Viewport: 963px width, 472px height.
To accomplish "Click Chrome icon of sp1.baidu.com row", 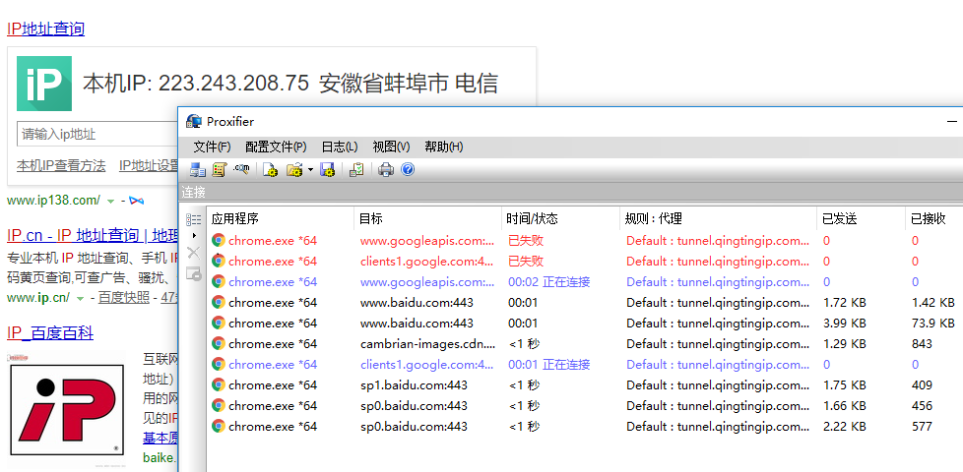I will tap(218, 384).
